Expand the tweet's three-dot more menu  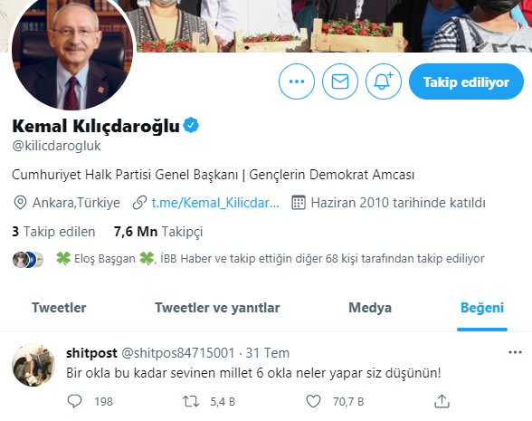click(x=515, y=352)
